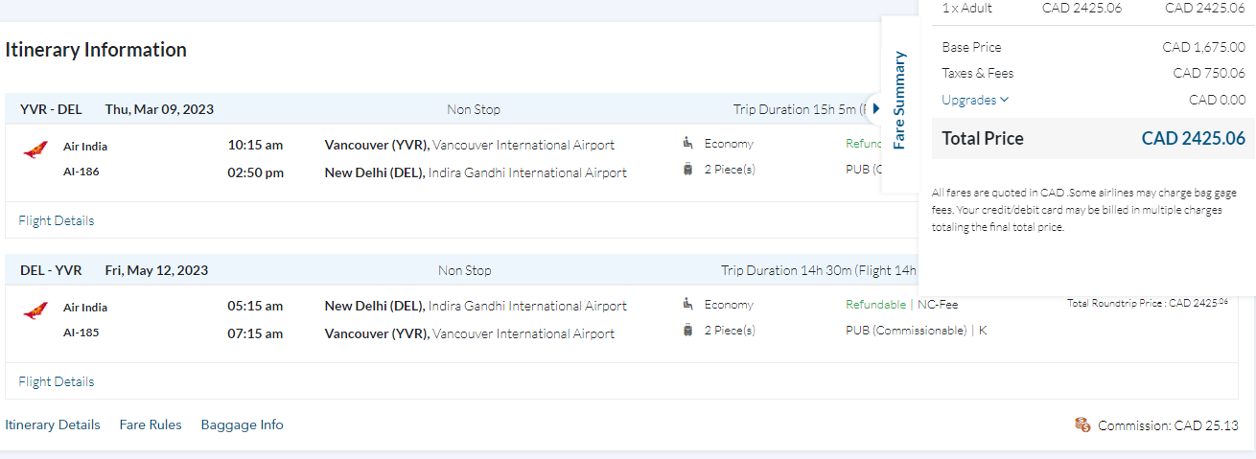Click the Total Price CAD 2425.06 amount

point(1193,139)
